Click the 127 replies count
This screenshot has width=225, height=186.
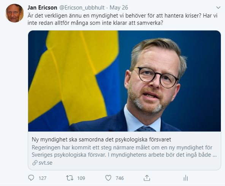[x=43, y=178]
